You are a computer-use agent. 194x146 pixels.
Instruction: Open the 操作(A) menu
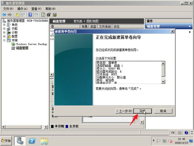(x=22, y=9)
